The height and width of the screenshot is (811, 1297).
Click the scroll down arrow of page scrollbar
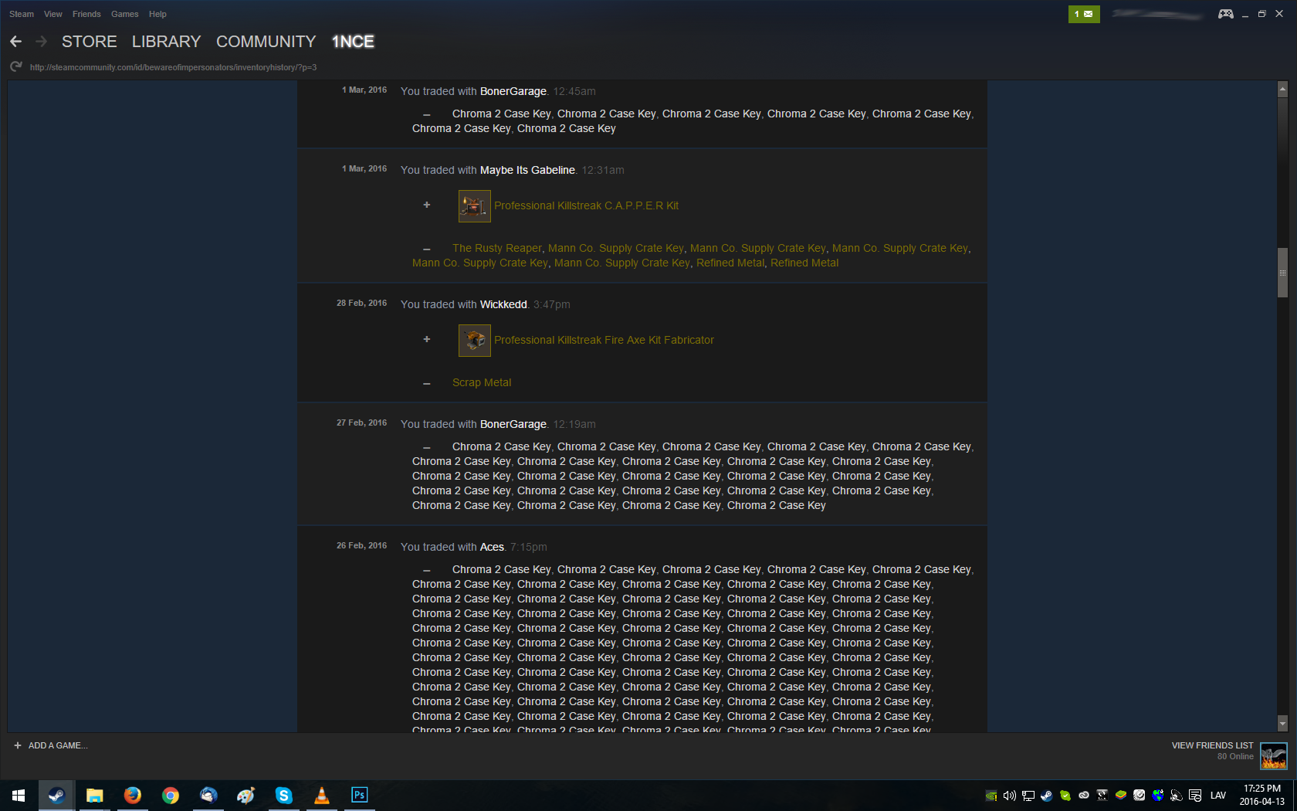(x=1282, y=724)
